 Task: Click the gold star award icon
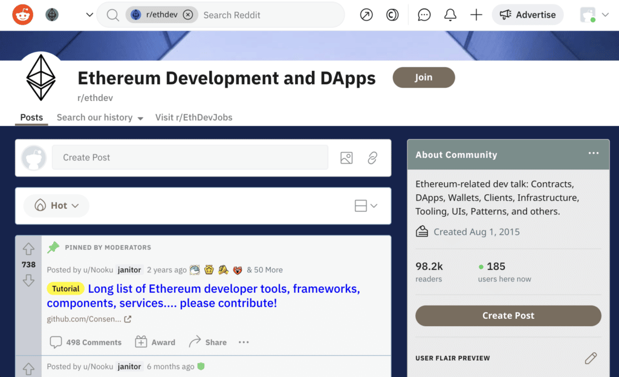(209, 270)
